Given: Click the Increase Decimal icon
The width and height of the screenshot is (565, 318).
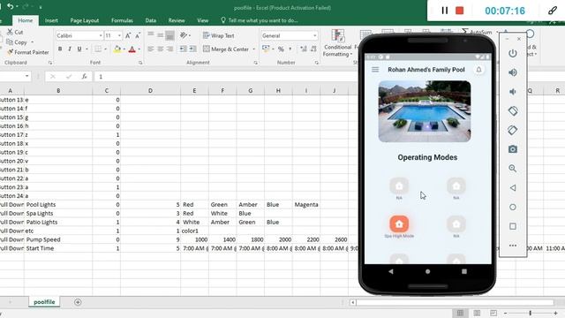Looking at the screenshot, I should pyautogui.click(x=304, y=49).
